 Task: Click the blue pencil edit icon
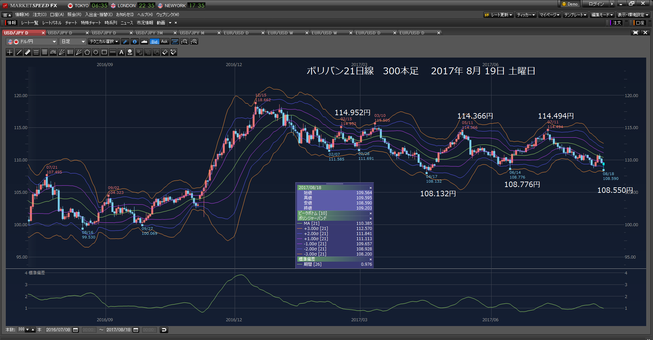(125, 42)
